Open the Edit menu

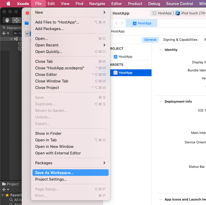click(x=51, y=4)
